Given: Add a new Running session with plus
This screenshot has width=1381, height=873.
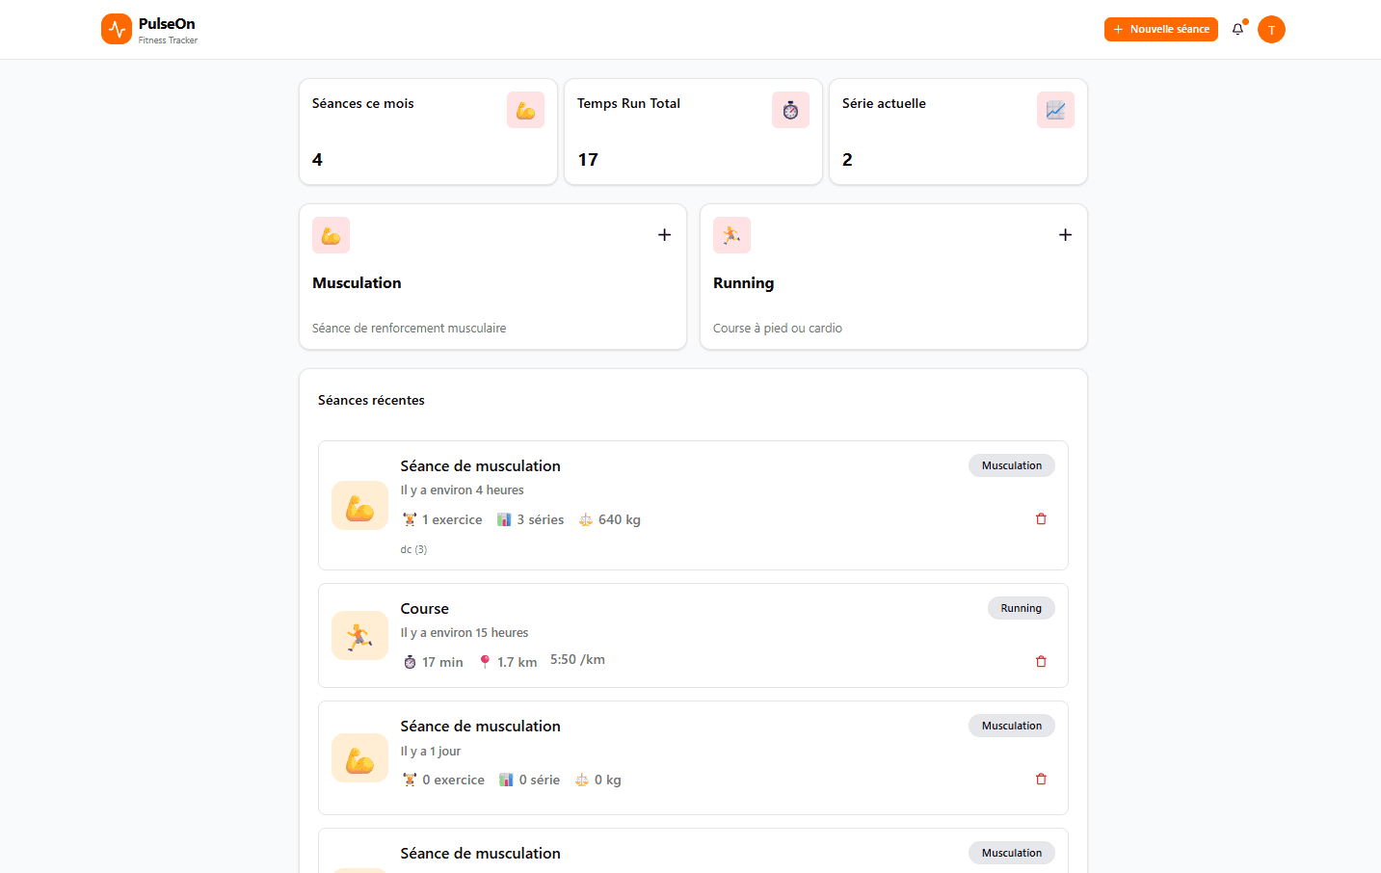Looking at the screenshot, I should click(1065, 235).
